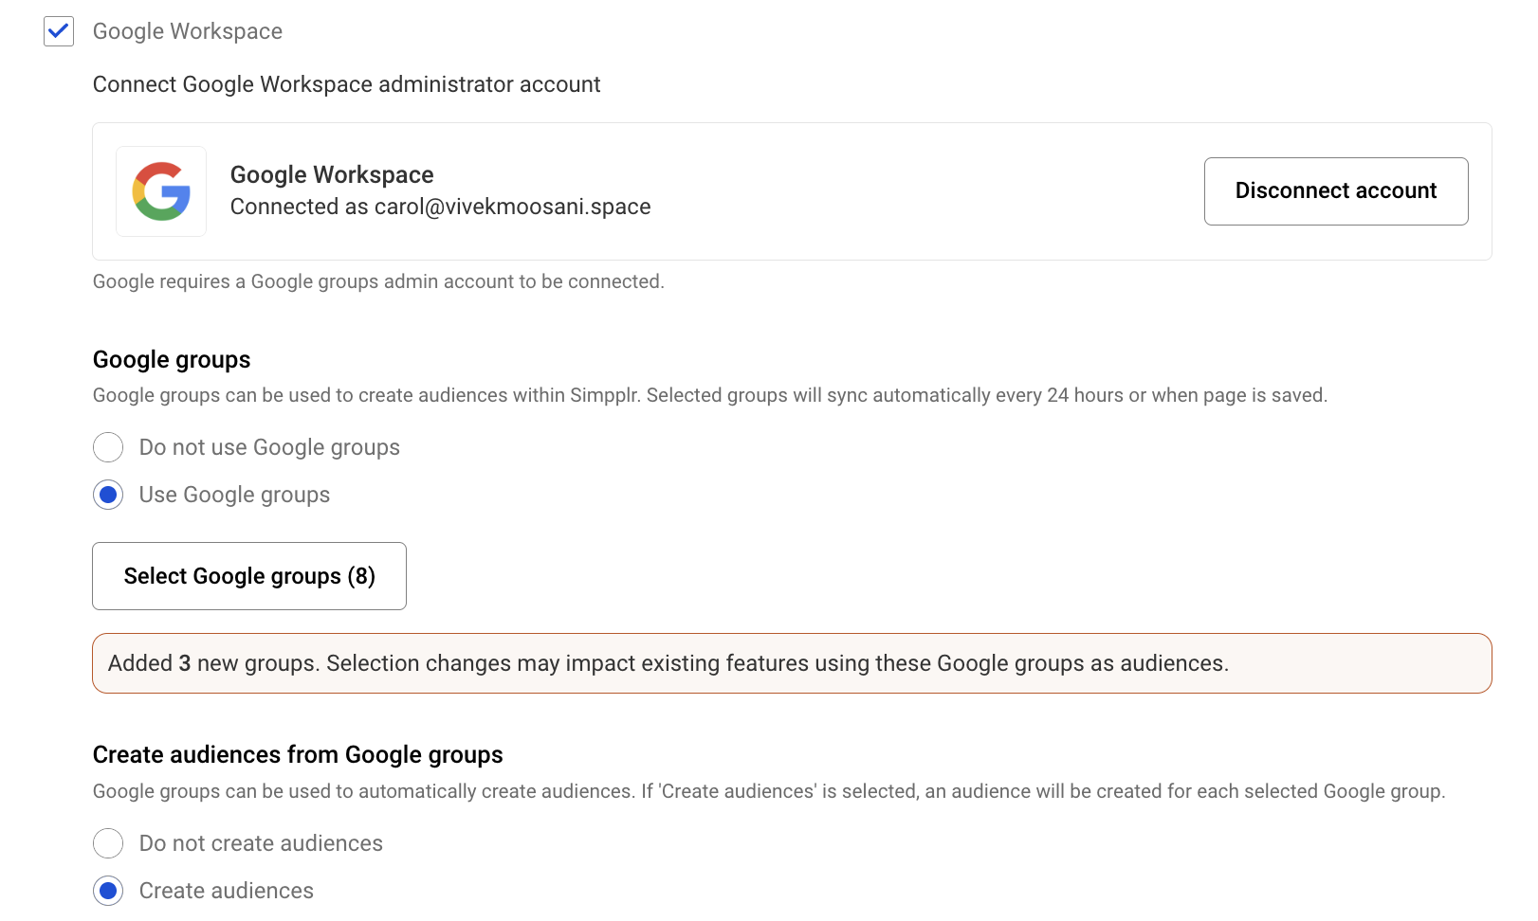Click the 'Added 3 new groups' warning banner

(x=791, y=663)
